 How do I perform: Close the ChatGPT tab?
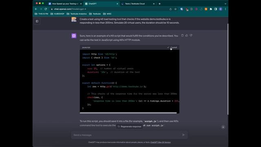tap(117, 4)
